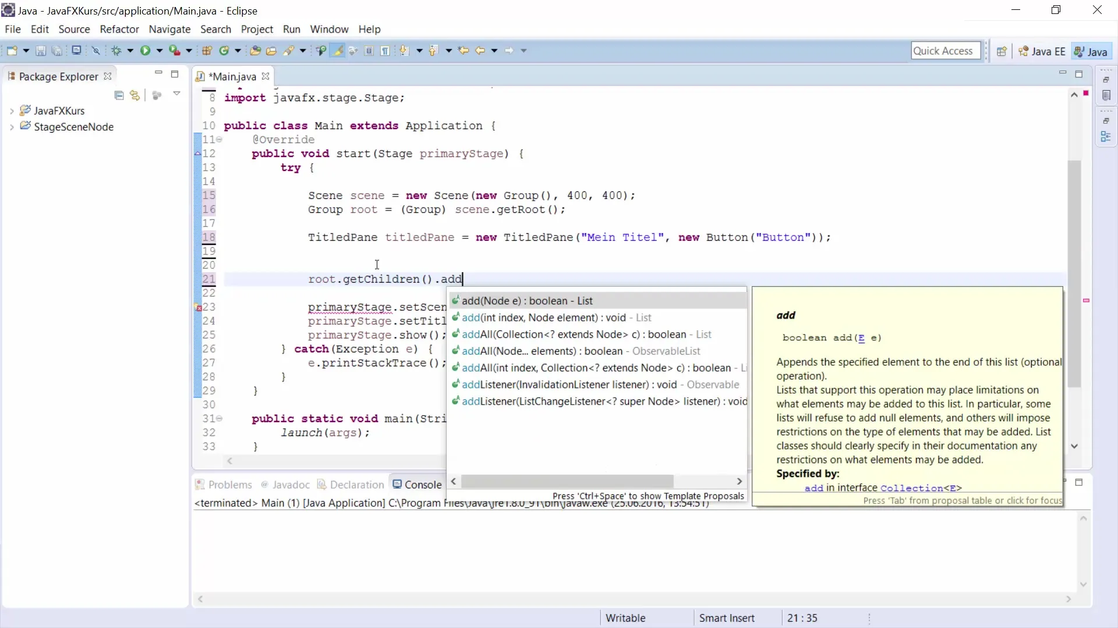Click the New file toolbar icon
Image resolution: width=1118 pixels, height=628 pixels.
pyautogui.click(x=12, y=51)
